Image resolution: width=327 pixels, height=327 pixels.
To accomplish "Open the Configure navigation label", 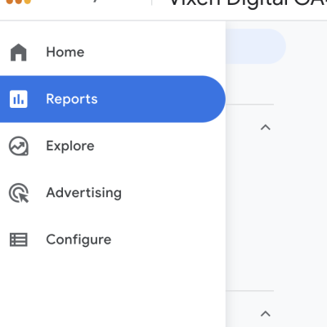I will (x=78, y=240).
